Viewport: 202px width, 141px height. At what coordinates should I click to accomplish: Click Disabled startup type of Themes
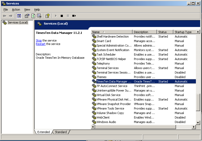point(180,77)
